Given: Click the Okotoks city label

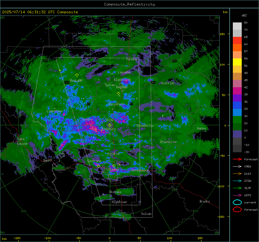Looking at the screenshot, I should [x=115, y=192].
